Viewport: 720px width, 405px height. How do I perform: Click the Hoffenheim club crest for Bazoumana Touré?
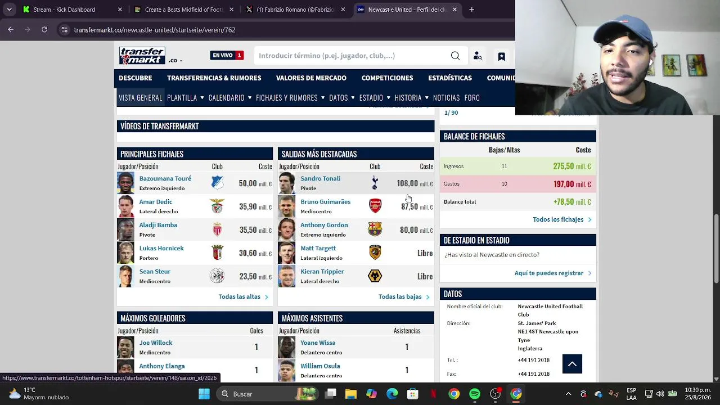pyautogui.click(x=217, y=183)
